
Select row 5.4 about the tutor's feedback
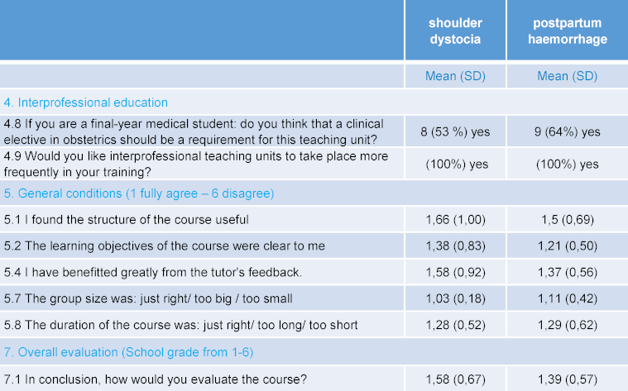point(154,272)
